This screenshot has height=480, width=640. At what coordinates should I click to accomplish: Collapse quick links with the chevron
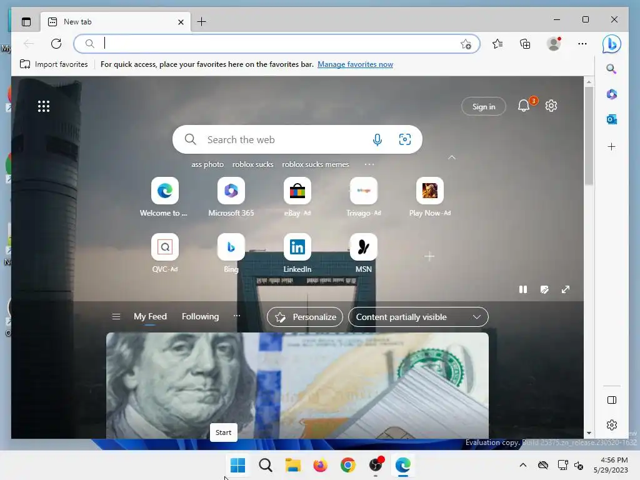tap(451, 157)
